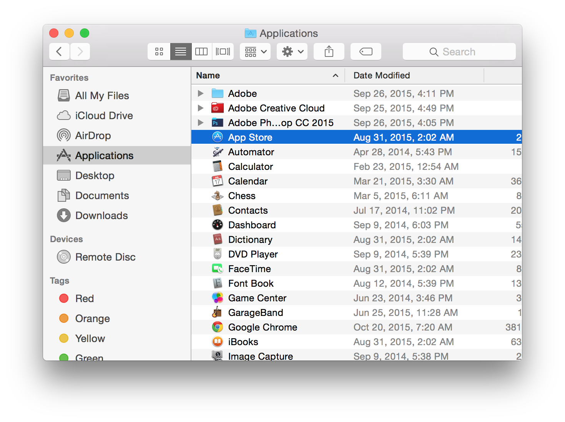
Task: Click the Adobe Creative Cloud folder icon
Action: 218,108
